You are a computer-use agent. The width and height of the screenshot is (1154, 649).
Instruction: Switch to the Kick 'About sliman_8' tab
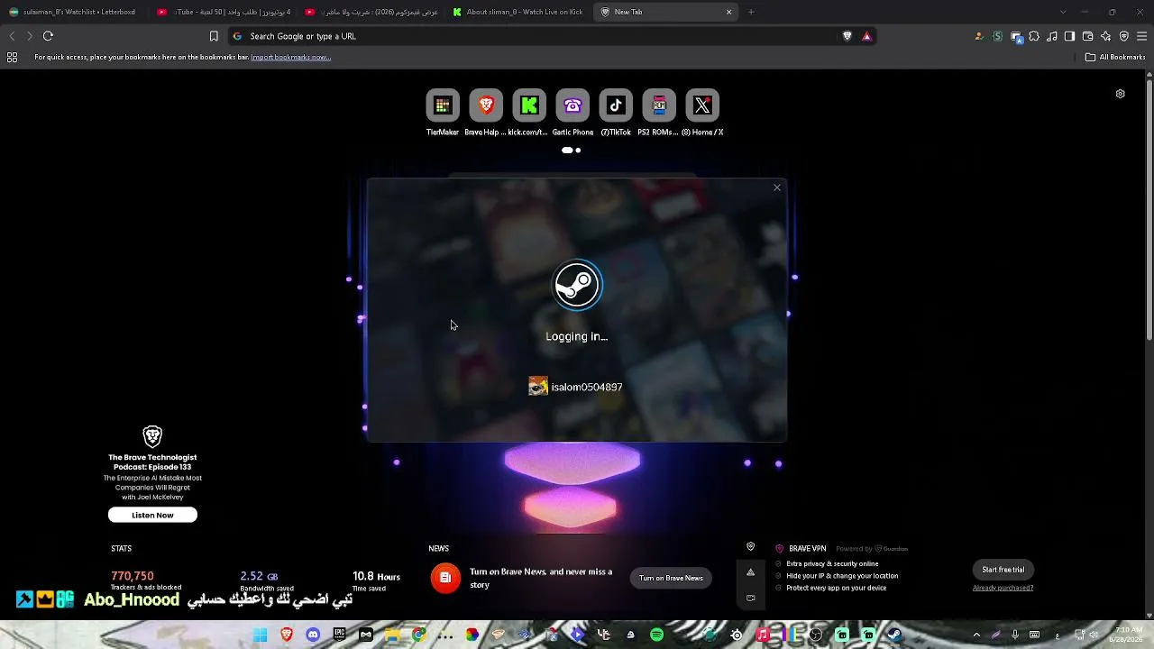pyautogui.click(x=519, y=12)
